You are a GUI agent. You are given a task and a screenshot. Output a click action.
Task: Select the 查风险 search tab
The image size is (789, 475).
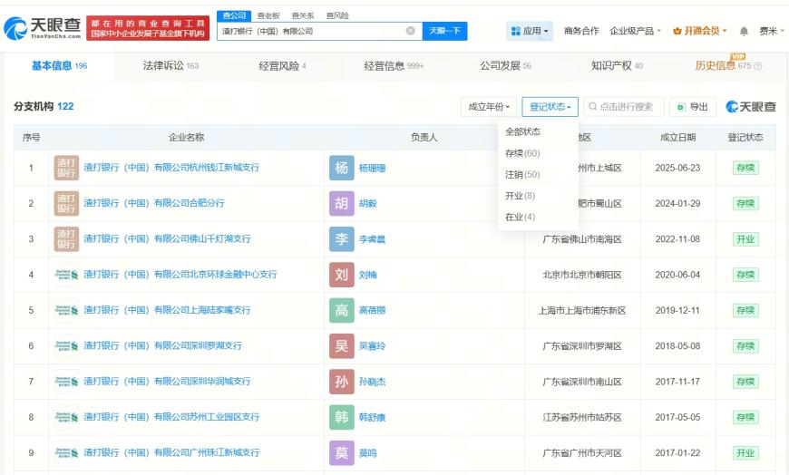tap(337, 15)
